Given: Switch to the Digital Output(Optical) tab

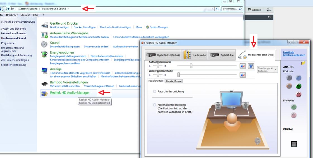Looking at the screenshot, I should click(x=163, y=55).
